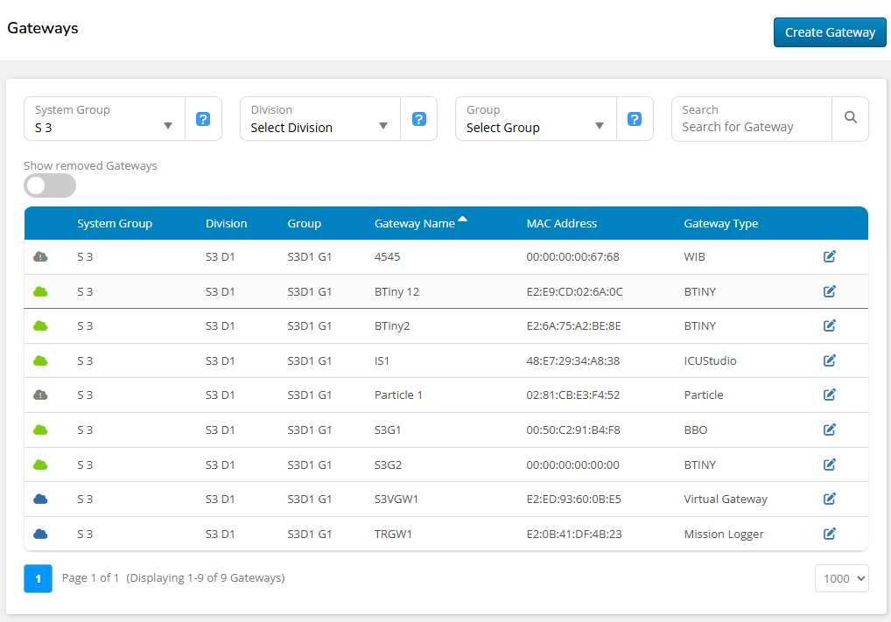The width and height of the screenshot is (891, 622).
Task: Click the System Group help icon
Action: [203, 119]
